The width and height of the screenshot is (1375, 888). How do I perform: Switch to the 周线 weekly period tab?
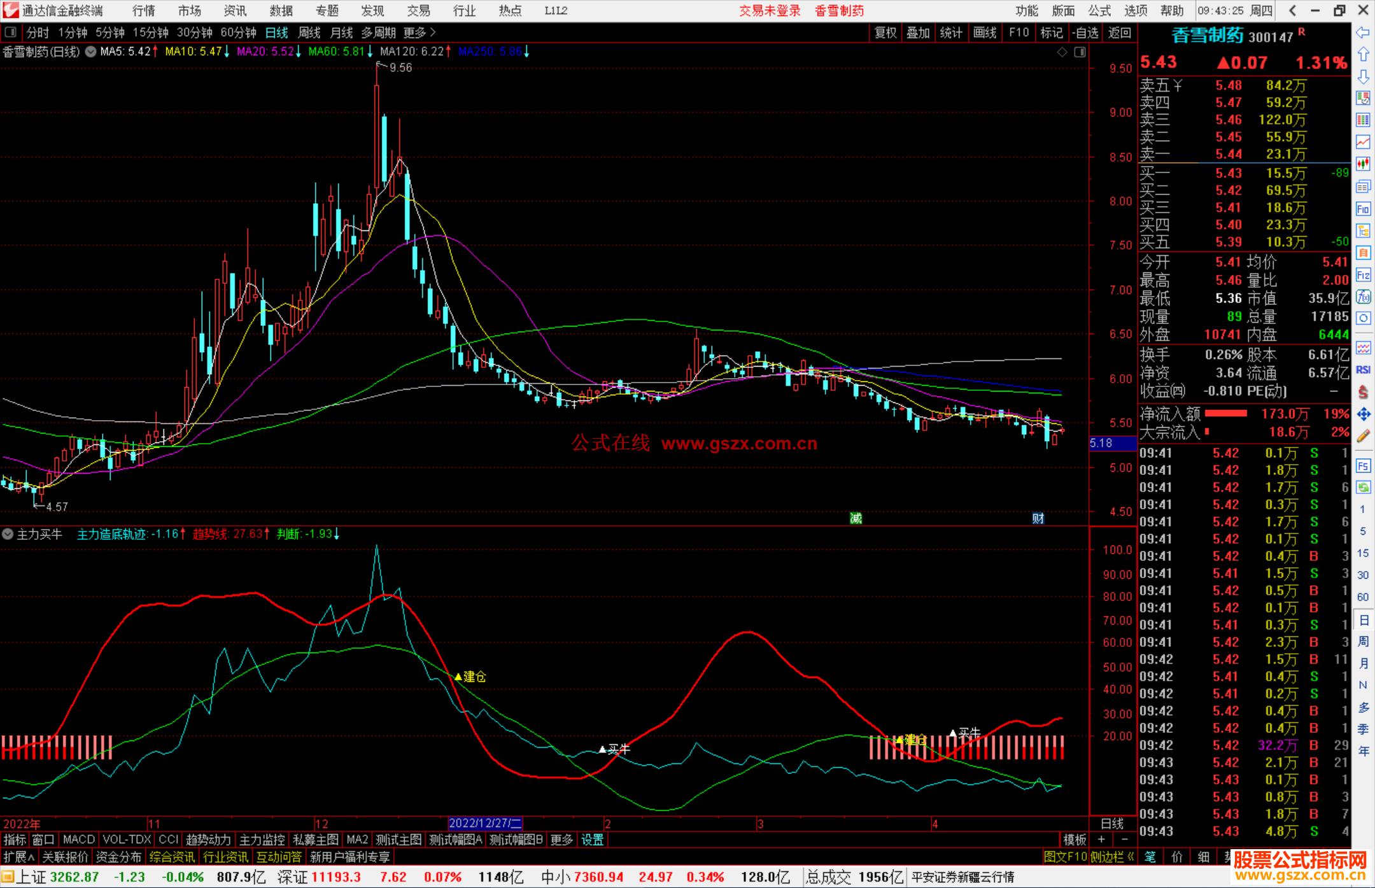(x=309, y=32)
